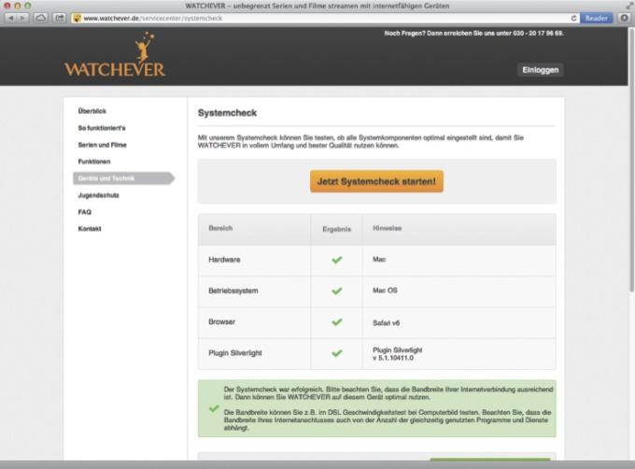Open iCloud Tabs cloud icon
This screenshot has width=635, height=469.
[40, 18]
